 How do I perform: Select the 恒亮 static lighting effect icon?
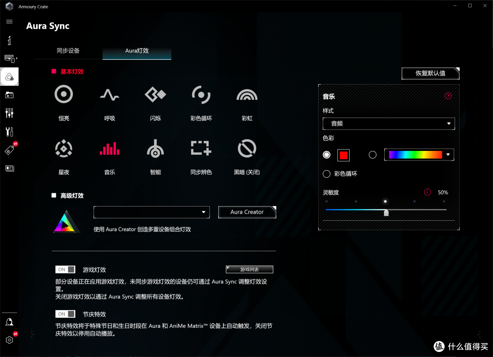[64, 94]
